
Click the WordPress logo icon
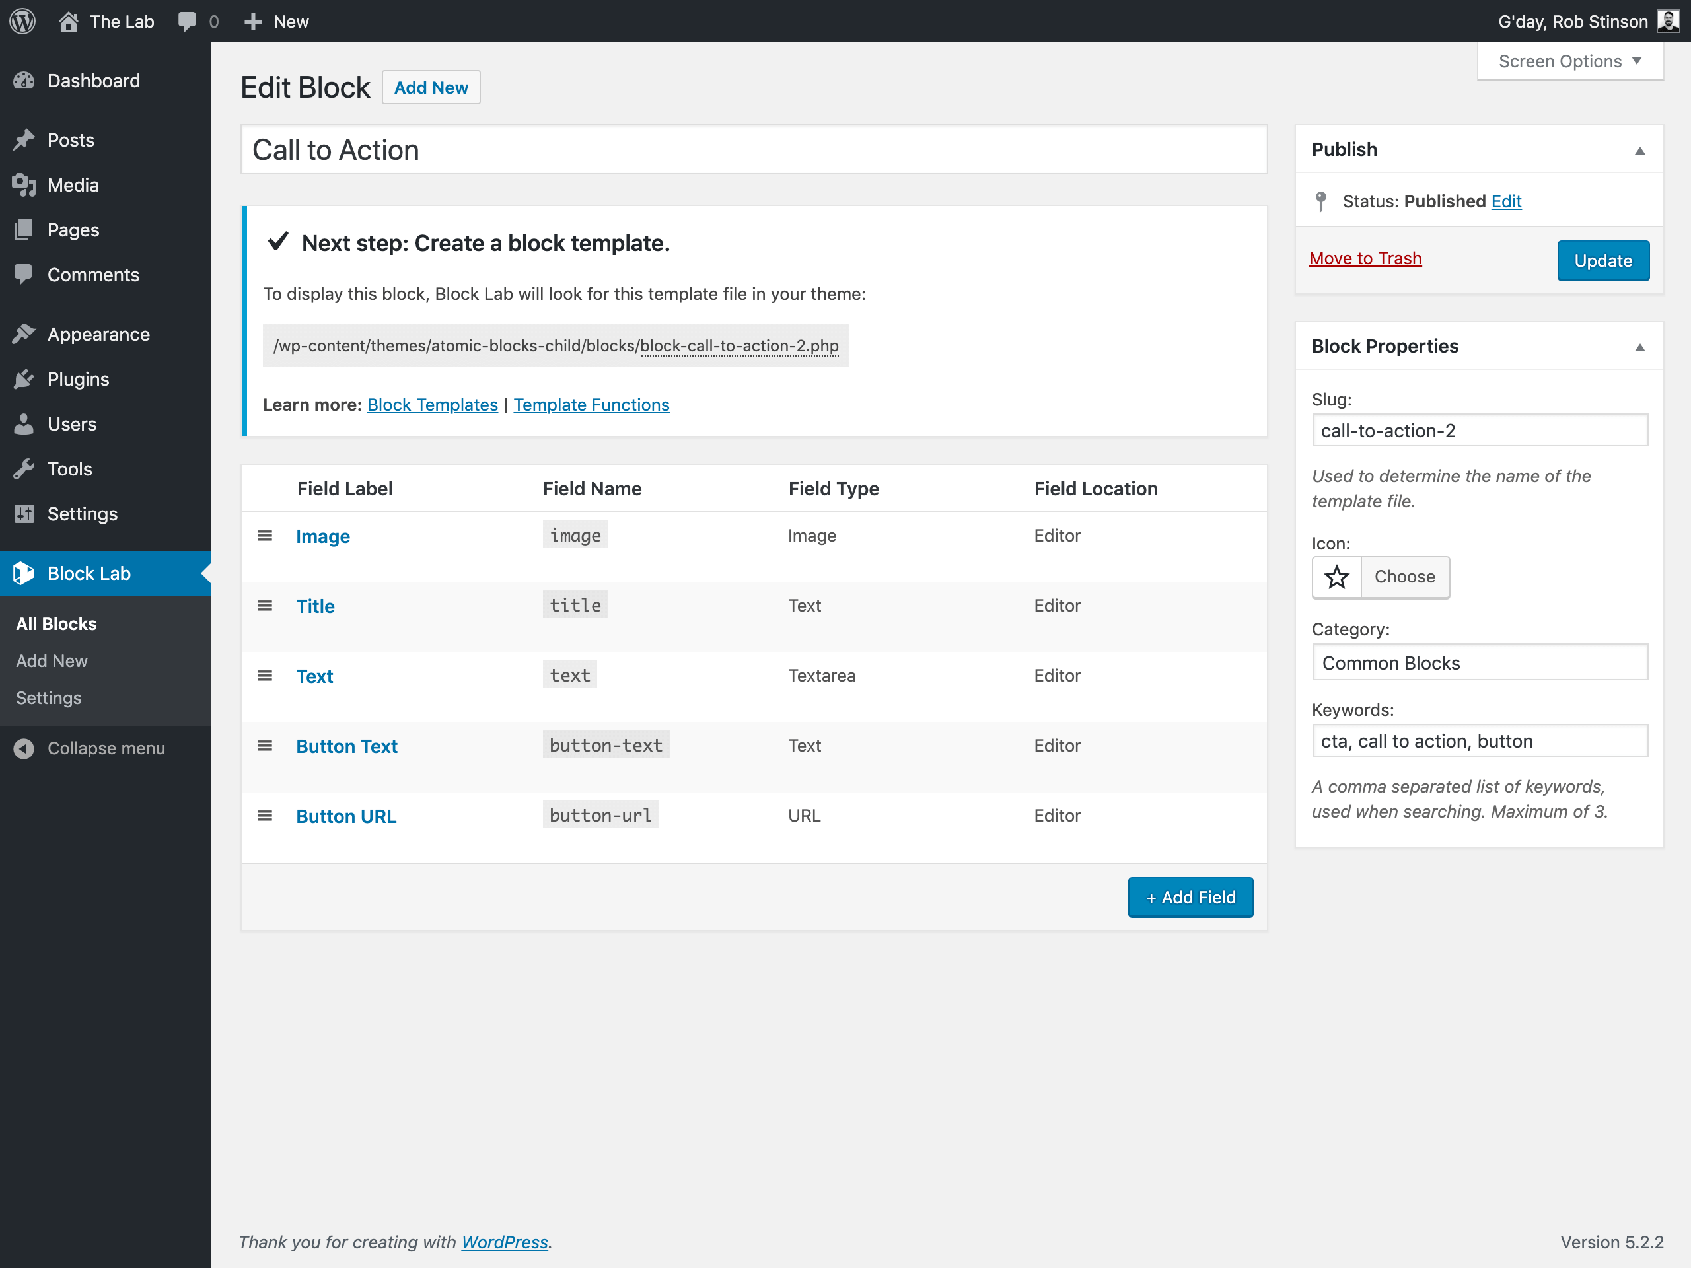[22, 21]
